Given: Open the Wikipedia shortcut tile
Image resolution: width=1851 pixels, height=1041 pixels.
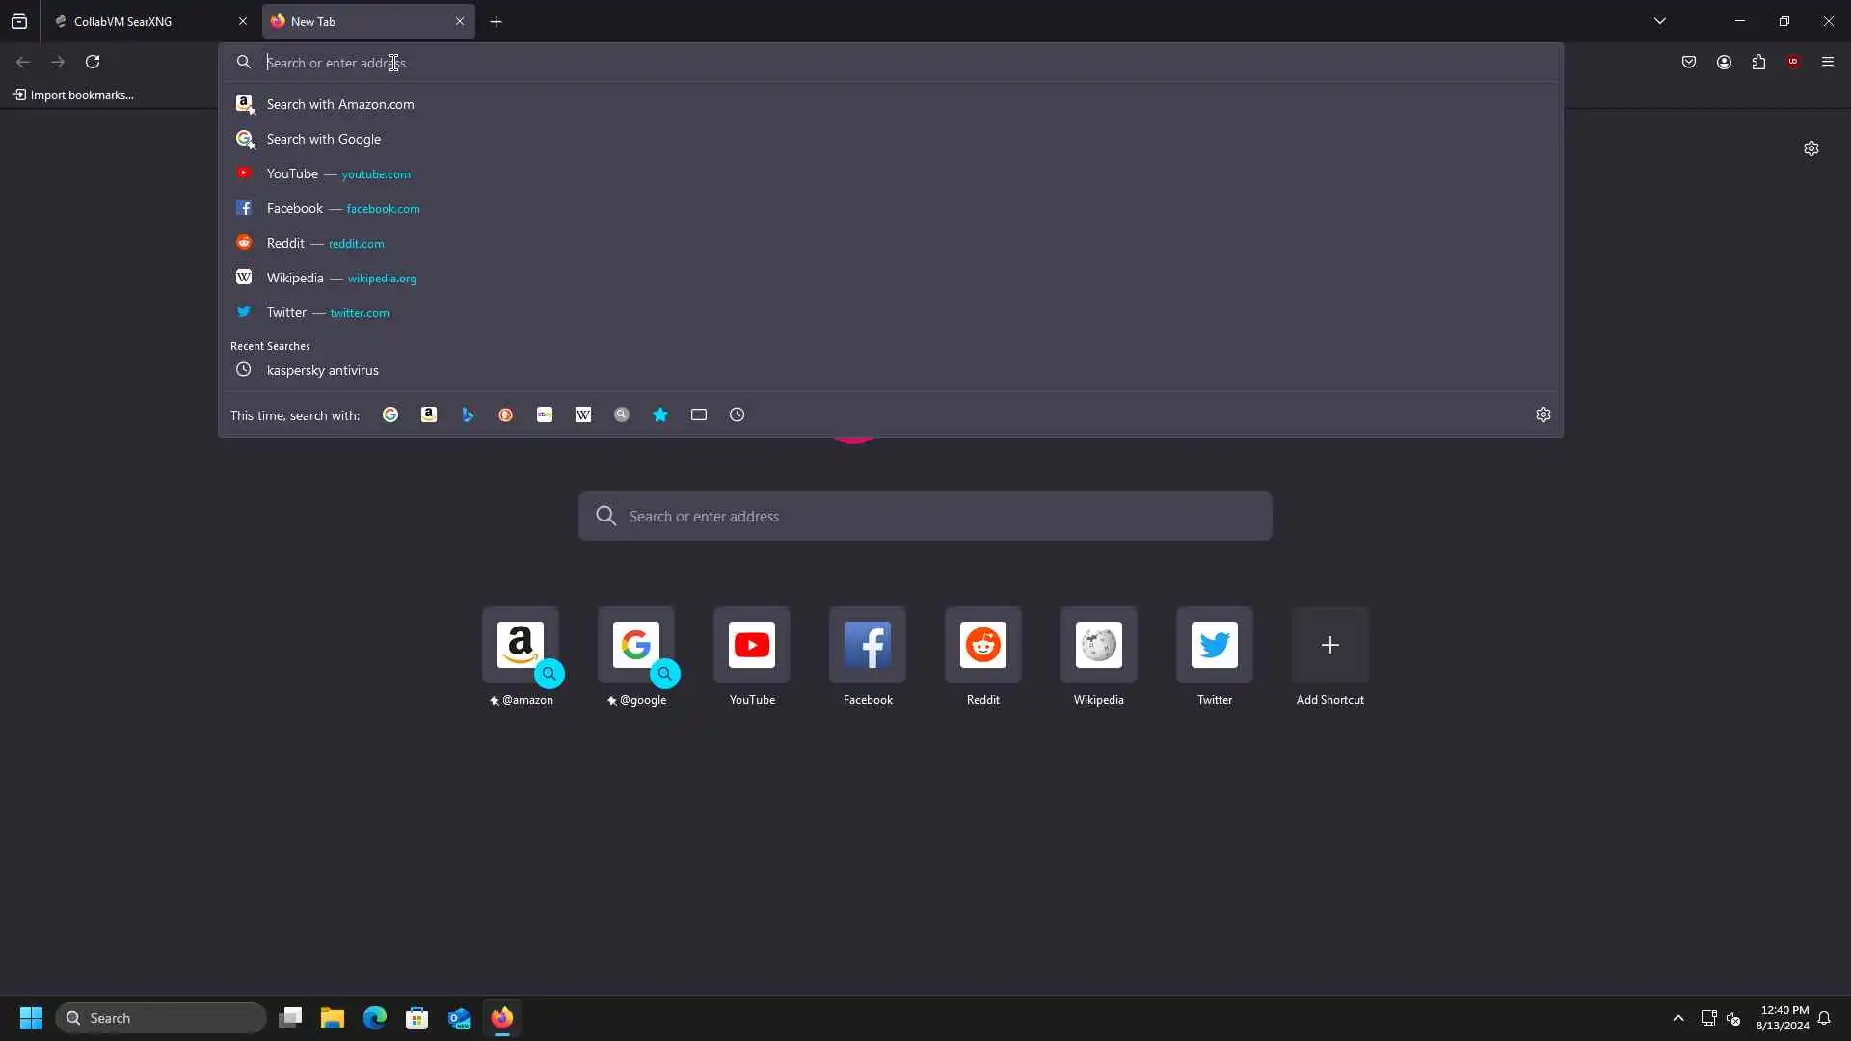Looking at the screenshot, I should coord(1098,645).
